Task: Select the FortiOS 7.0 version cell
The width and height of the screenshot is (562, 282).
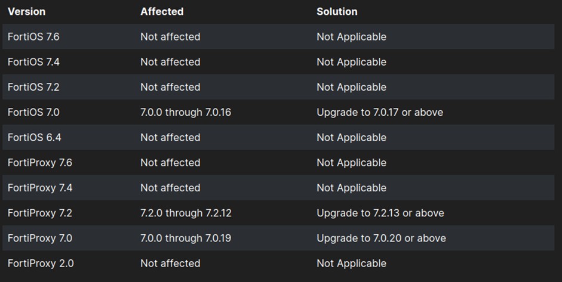Action: [x=33, y=112]
